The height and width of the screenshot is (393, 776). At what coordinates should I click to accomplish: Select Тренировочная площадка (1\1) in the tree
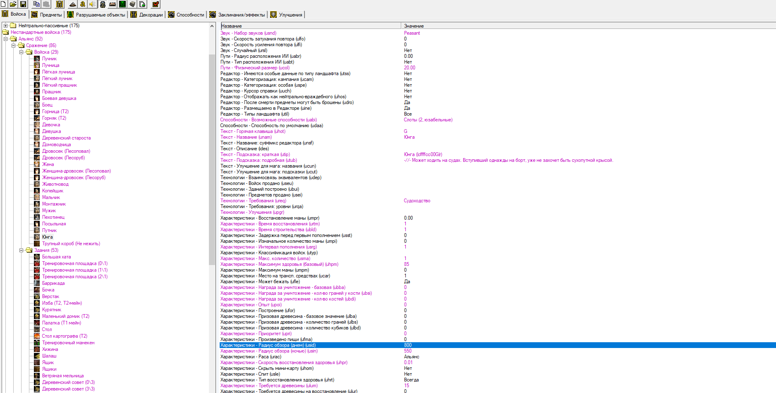[75, 270]
